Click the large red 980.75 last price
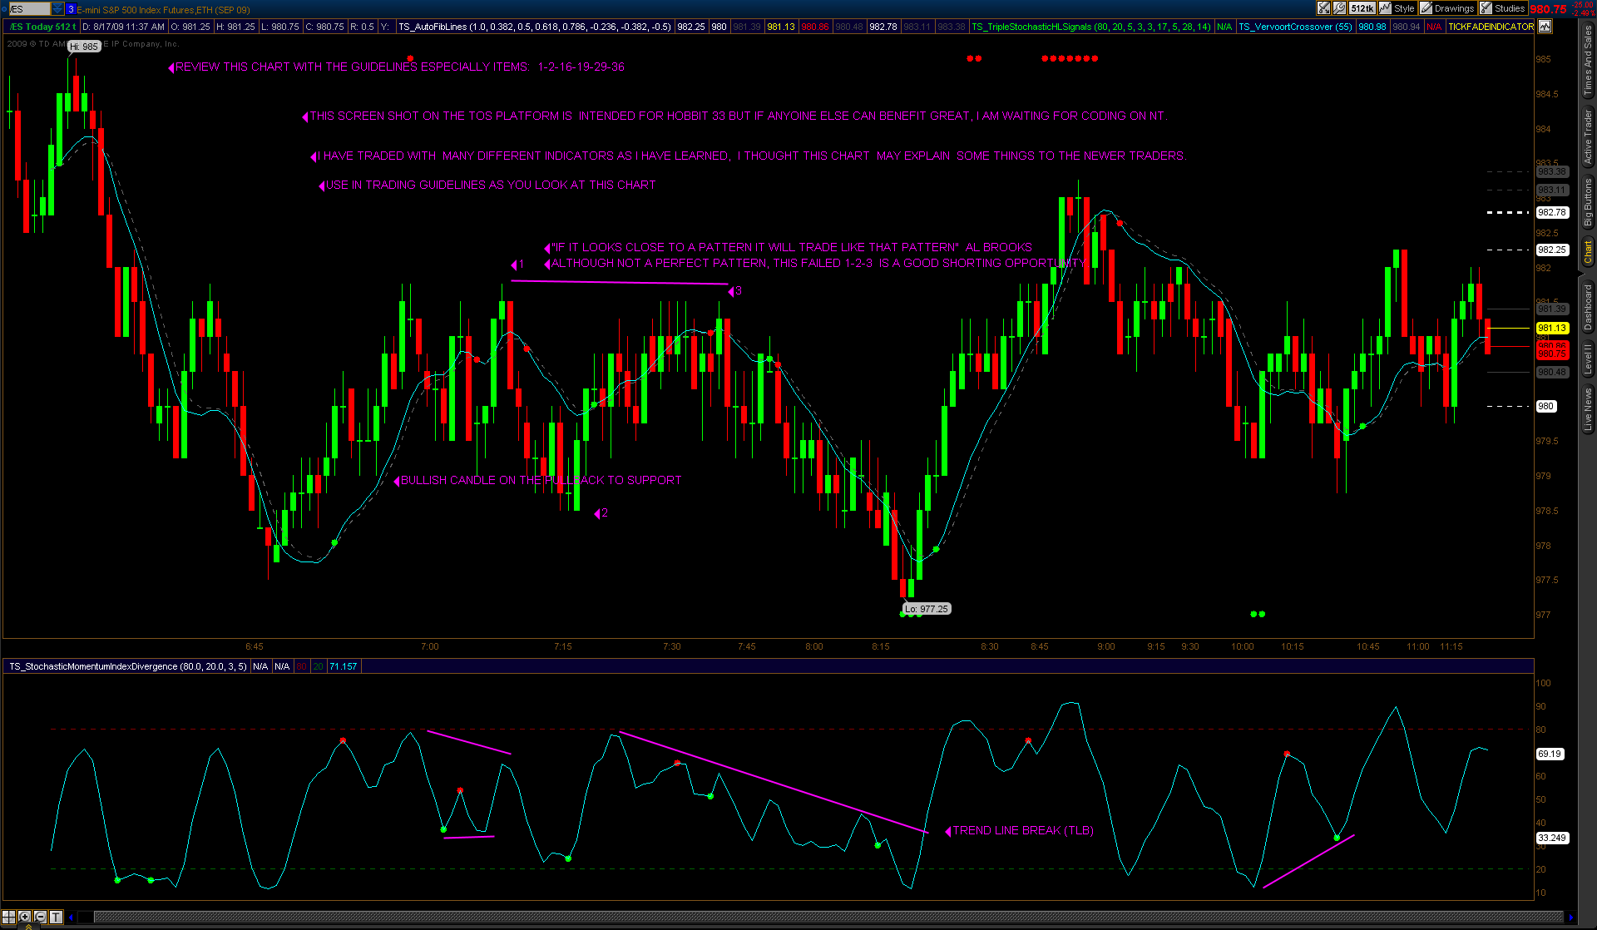Viewport: 1597px width, 930px height. pos(1548,9)
